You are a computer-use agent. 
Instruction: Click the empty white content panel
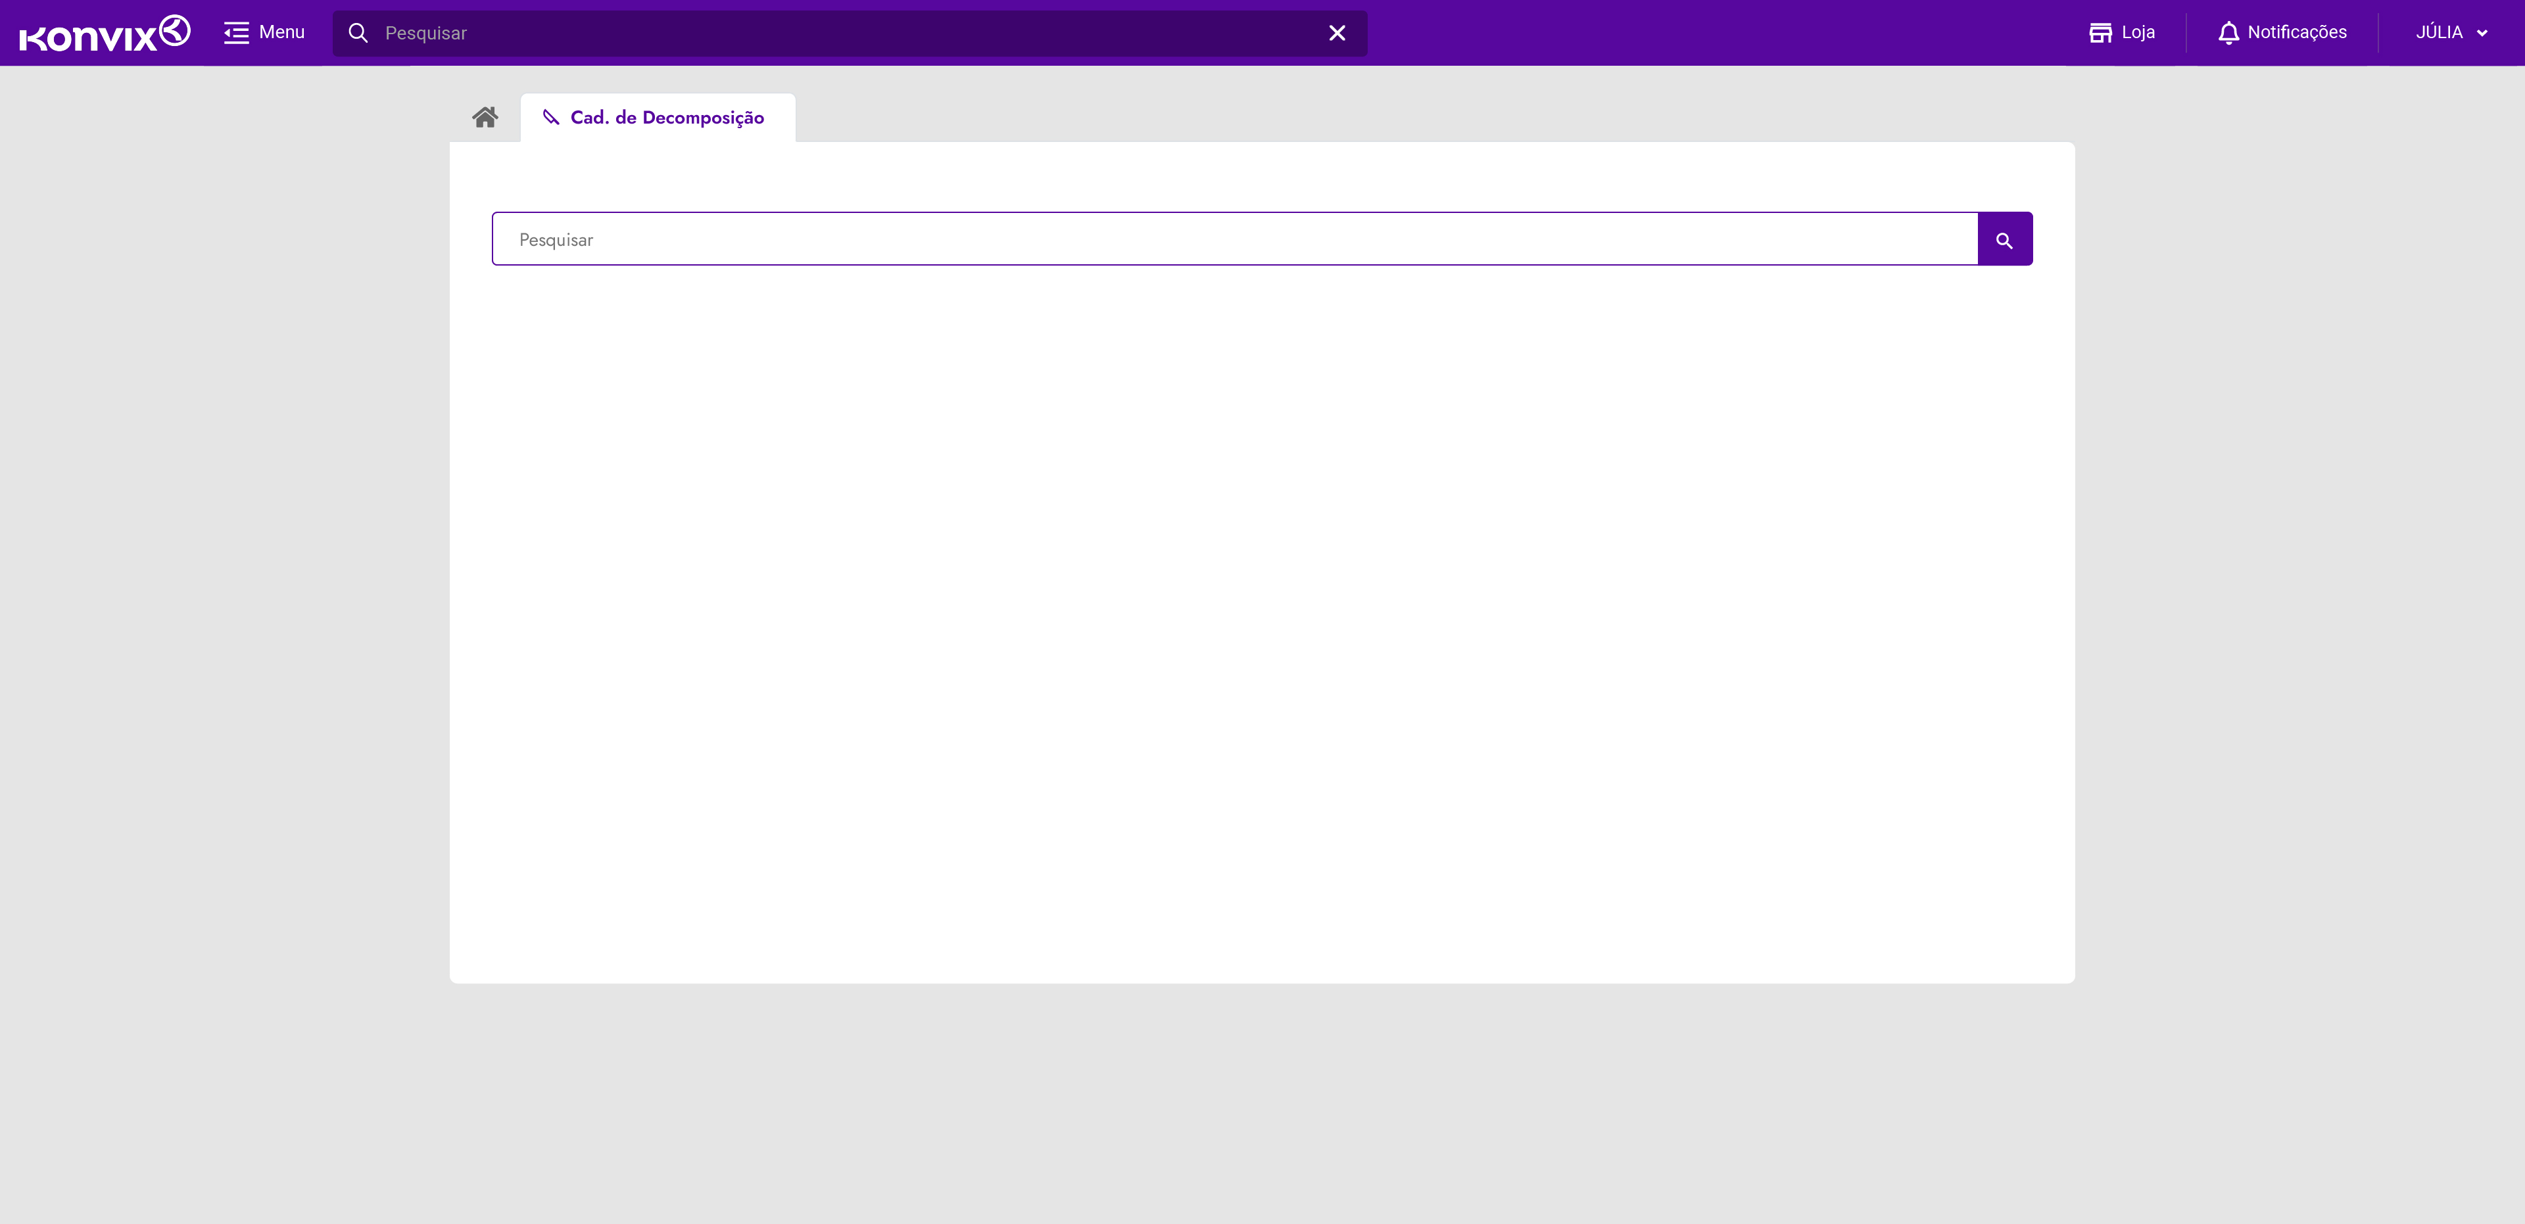tap(1262, 627)
